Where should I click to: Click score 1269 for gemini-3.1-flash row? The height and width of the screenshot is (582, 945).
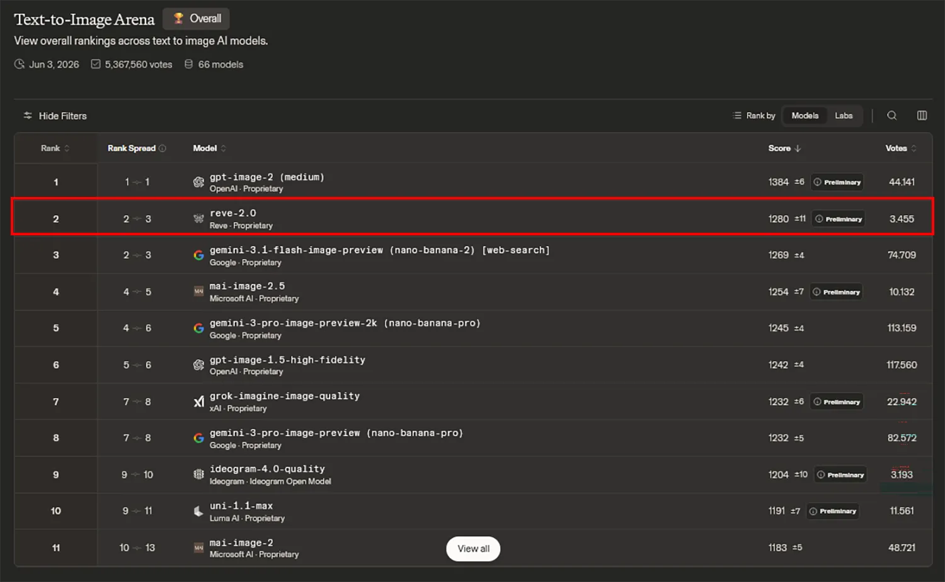coord(778,255)
